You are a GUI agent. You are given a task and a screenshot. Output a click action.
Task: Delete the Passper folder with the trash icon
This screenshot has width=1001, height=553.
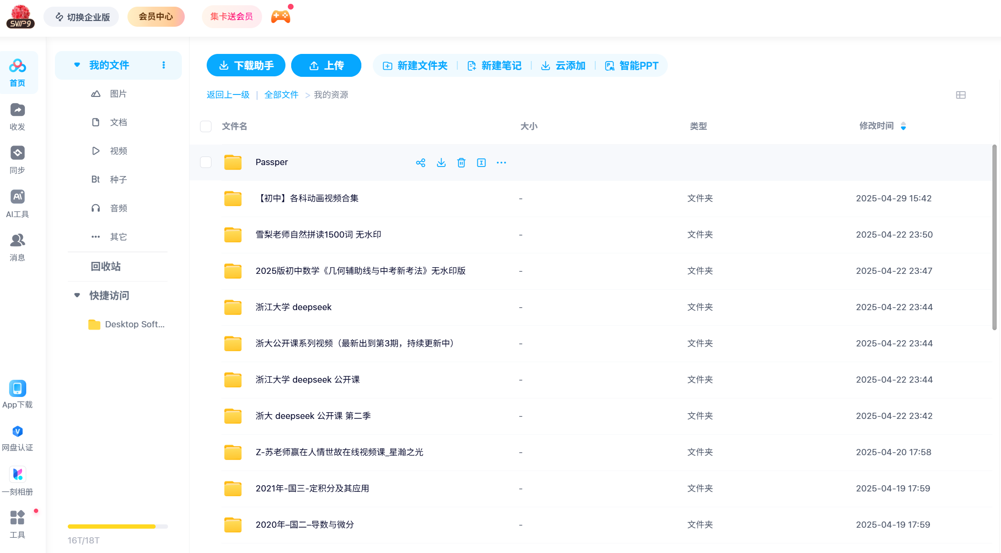(x=461, y=163)
